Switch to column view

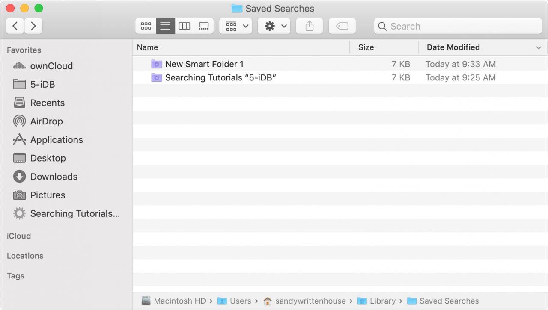(x=185, y=26)
